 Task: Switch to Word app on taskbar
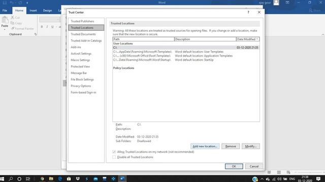pos(122,178)
